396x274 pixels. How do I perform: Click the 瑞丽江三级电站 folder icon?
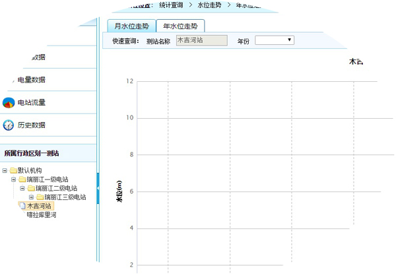click(40, 197)
